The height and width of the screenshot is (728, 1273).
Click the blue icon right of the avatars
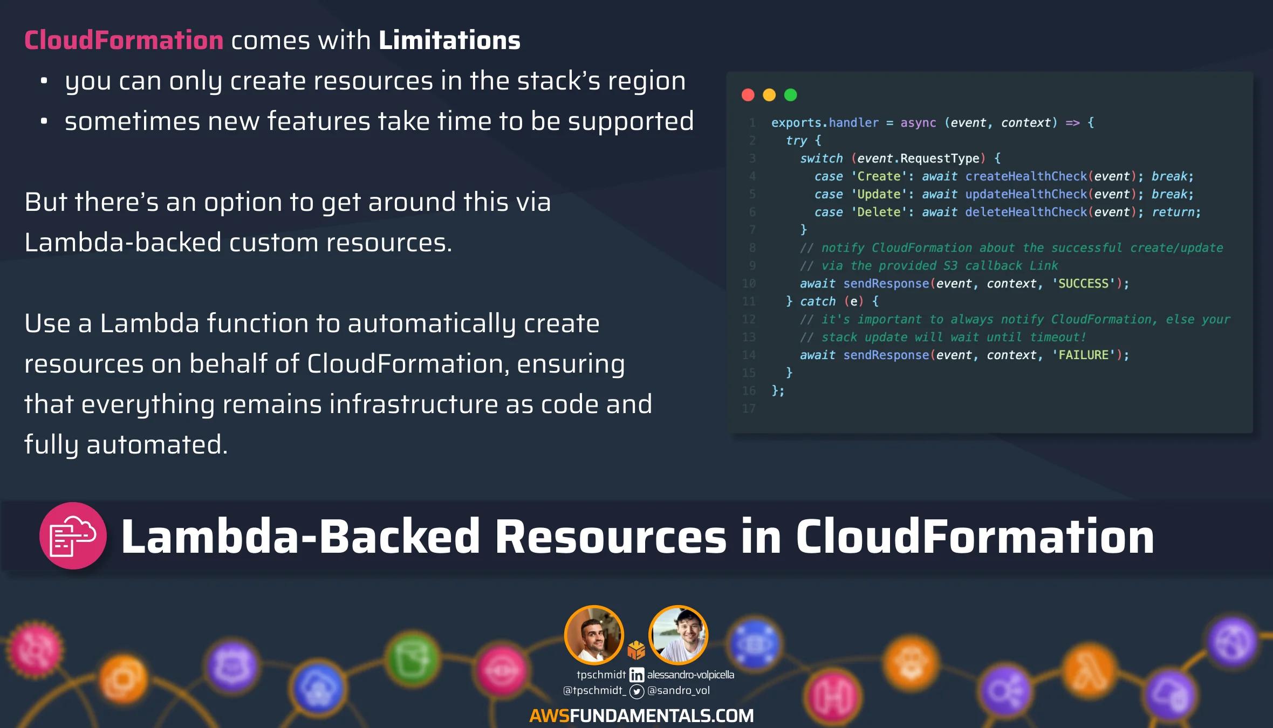point(755,644)
